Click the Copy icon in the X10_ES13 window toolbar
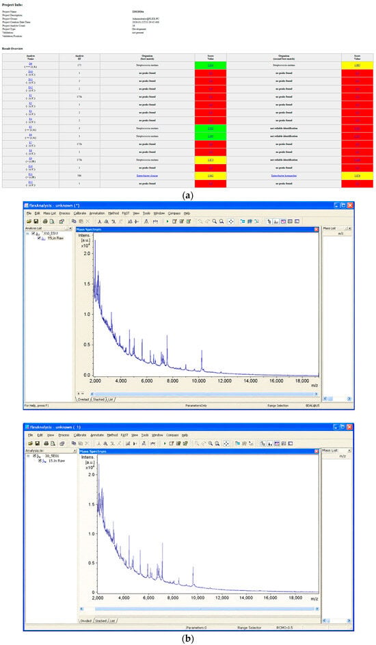This screenshot has width=376, height=645. (74, 222)
